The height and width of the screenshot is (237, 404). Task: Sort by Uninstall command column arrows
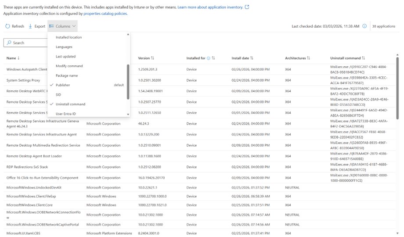[363, 58]
